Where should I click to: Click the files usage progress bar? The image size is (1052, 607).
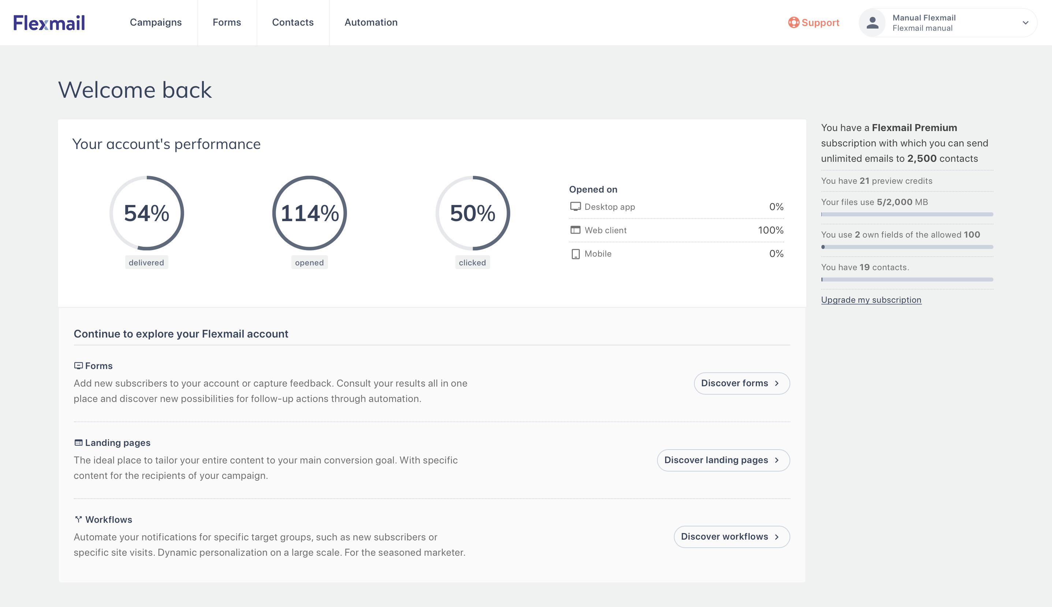coord(907,214)
